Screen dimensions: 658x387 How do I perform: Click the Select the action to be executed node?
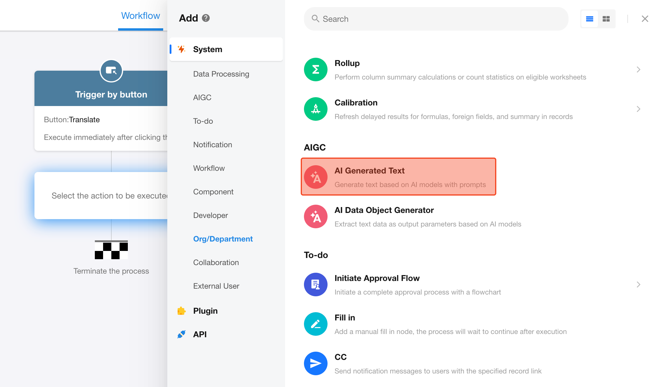tap(101, 196)
